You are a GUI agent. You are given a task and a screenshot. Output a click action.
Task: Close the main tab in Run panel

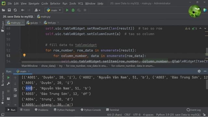(x=29, y=71)
